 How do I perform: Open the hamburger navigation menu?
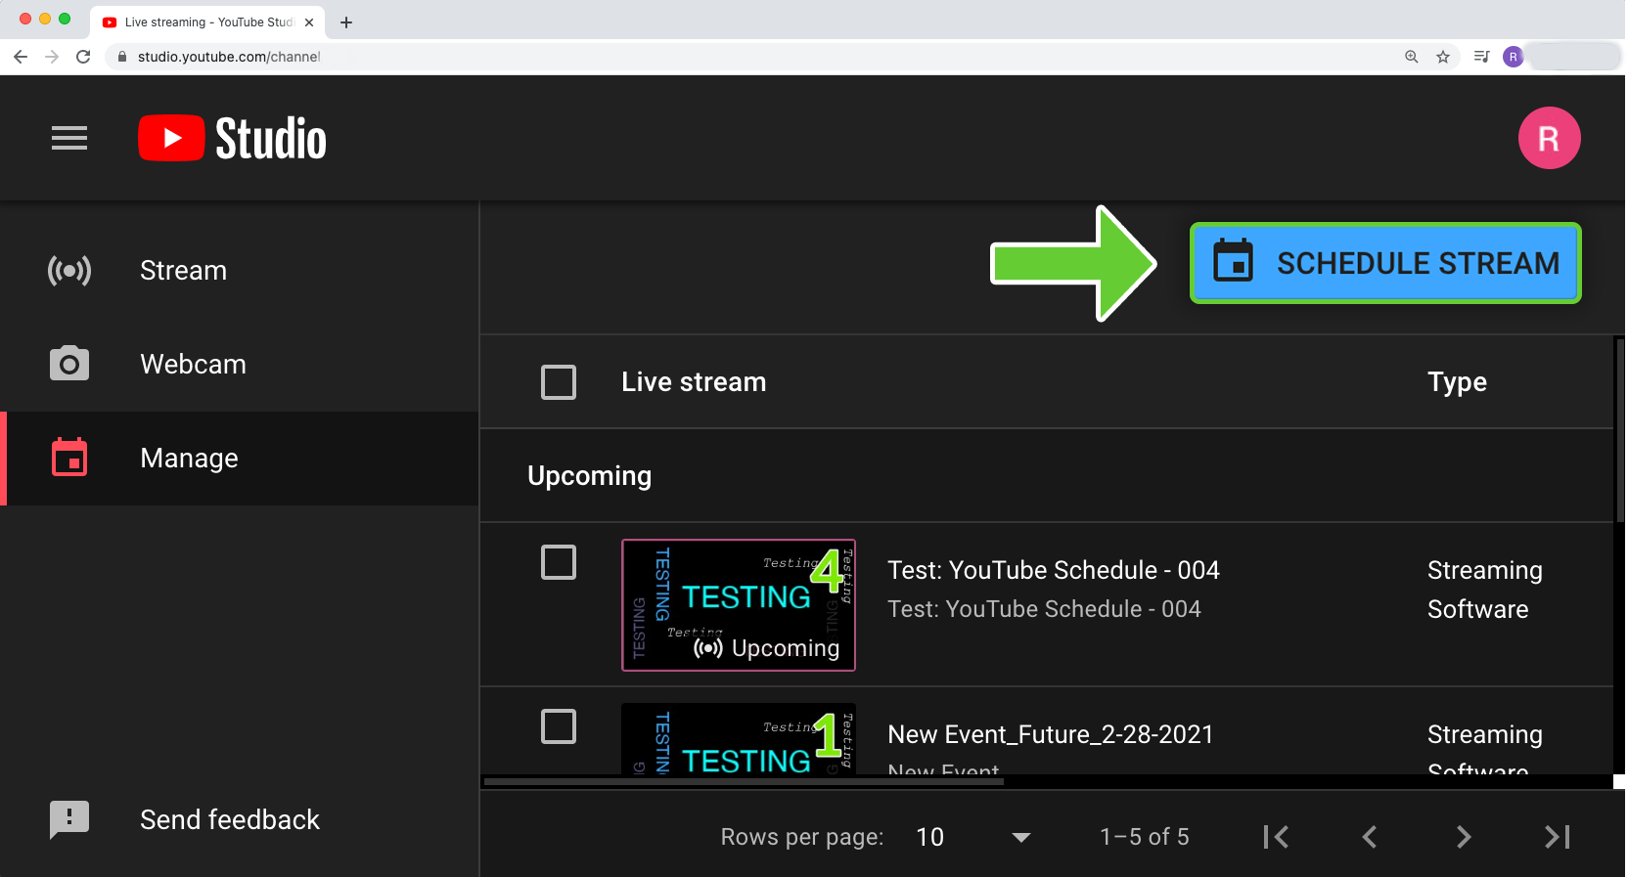(x=69, y=138)
